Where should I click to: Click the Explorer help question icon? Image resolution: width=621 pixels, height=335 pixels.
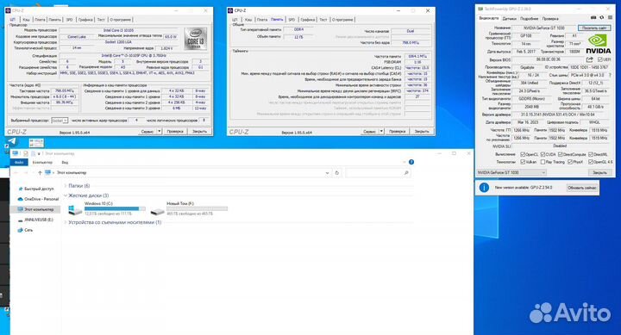[x=411, y=162]
